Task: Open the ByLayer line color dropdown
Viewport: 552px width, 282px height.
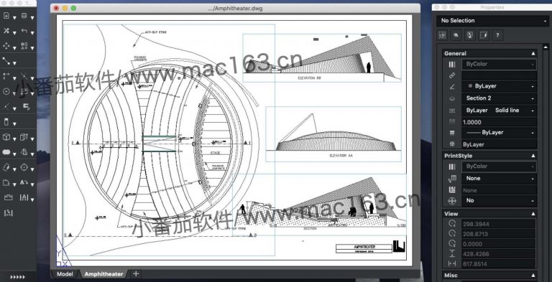Action: coord(500,86)
